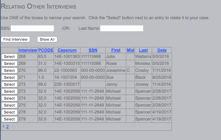Screen dimensions: 221x140
Task: Sort by the Last name column header
Action: point(143,50)
